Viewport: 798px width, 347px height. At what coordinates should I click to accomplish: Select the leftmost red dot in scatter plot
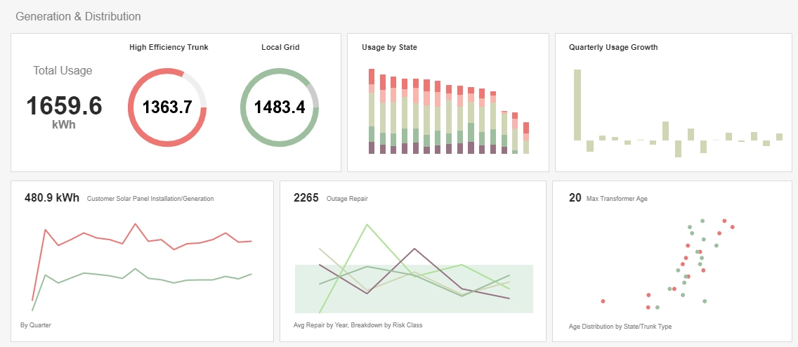click(603, 301)
